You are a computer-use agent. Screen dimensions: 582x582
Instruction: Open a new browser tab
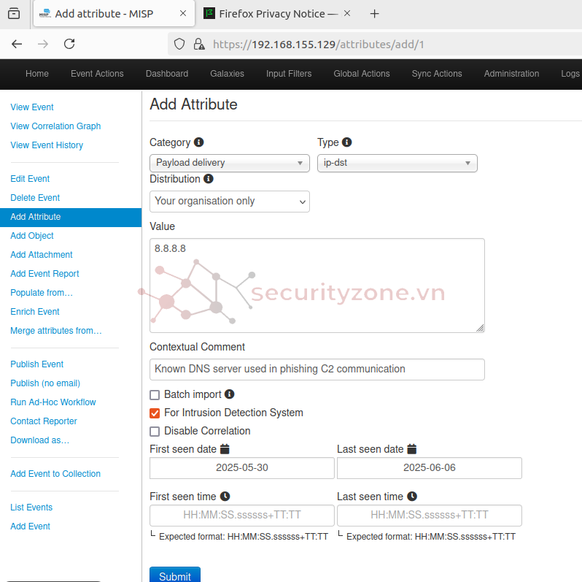(375, 14)
